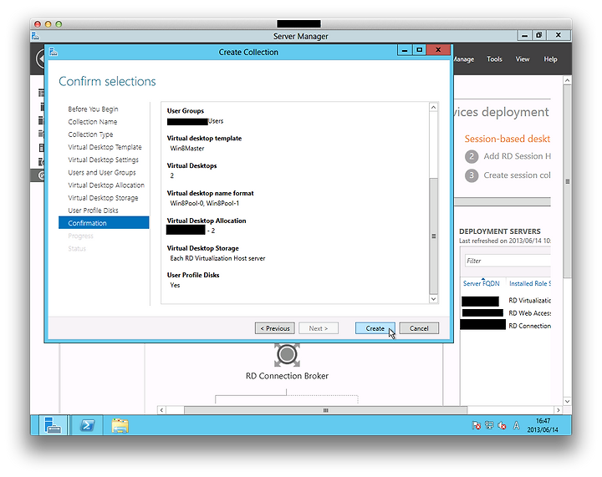Click the Action Center flag tray icon
This screenshot has height=477, width=602.
[x=476, y=425]
